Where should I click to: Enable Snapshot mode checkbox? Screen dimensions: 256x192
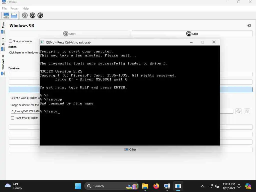pyautogui.click(x=10, y=41)
